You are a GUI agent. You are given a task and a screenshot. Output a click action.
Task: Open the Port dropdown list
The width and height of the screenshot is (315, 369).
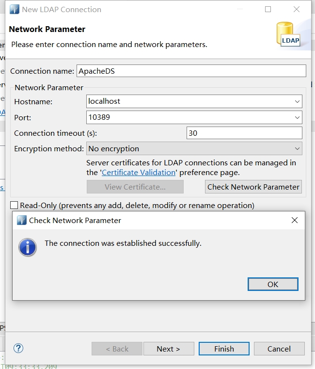pos(297,117)
